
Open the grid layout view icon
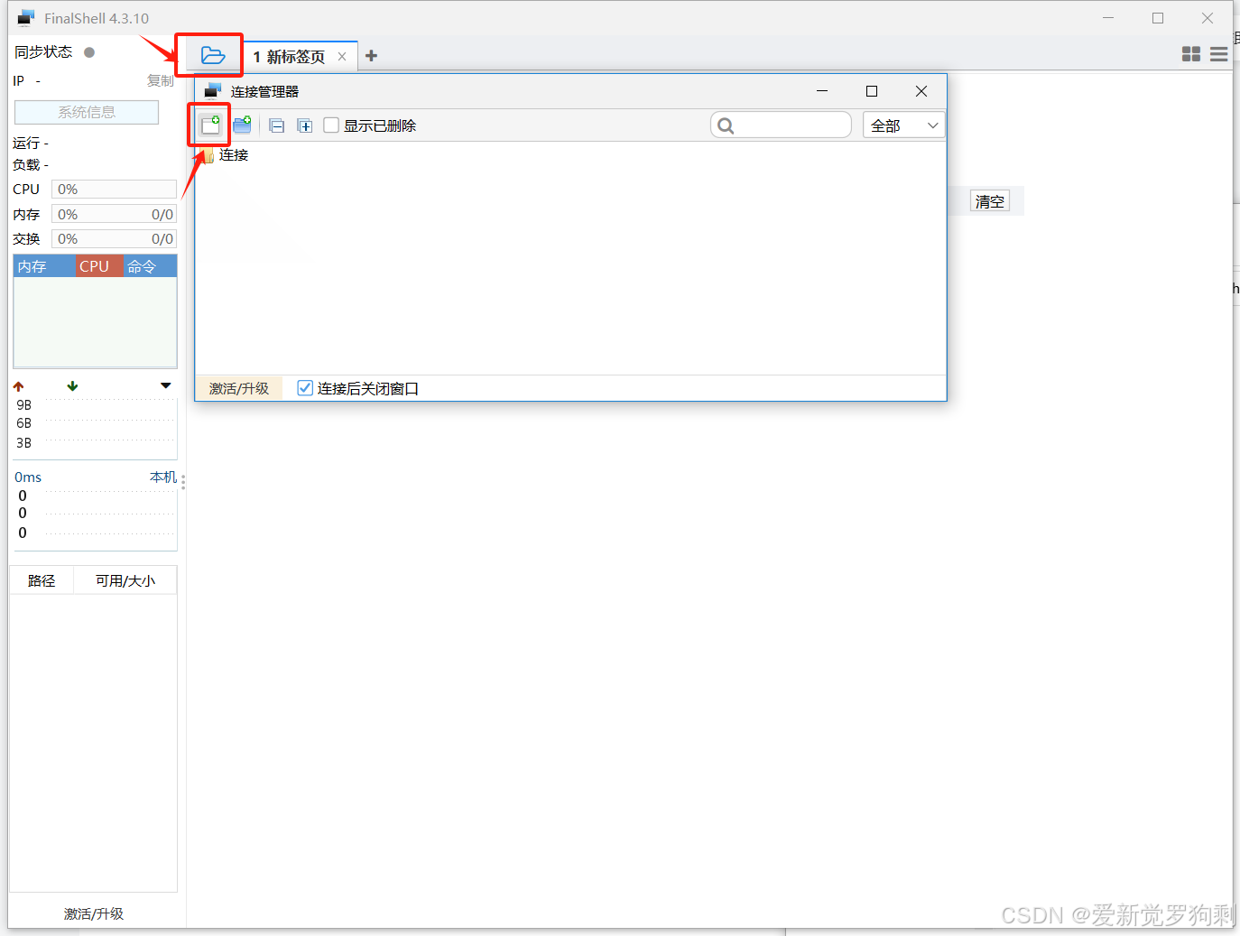[x=1191, y=54]
